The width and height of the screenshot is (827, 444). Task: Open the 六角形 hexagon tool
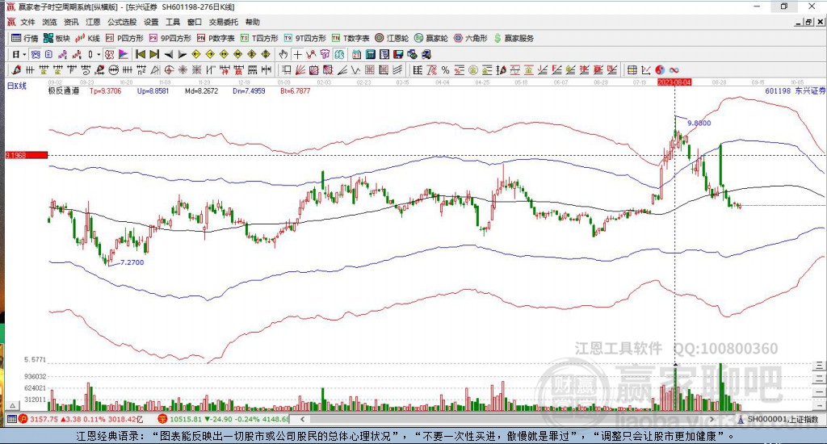tap(471, 38)
